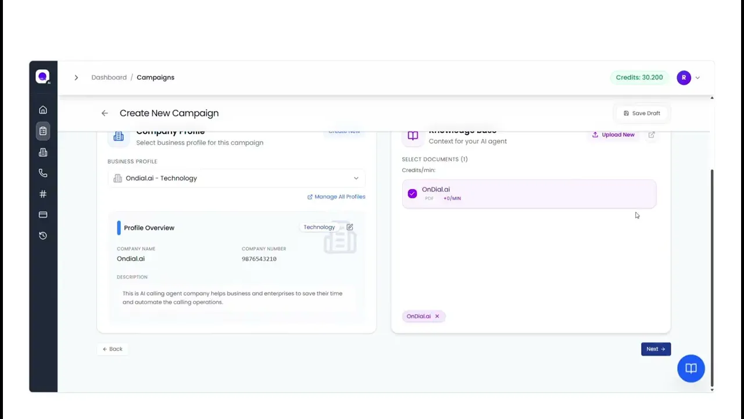
Task: Click the Back button
Action: coord(113,349)
